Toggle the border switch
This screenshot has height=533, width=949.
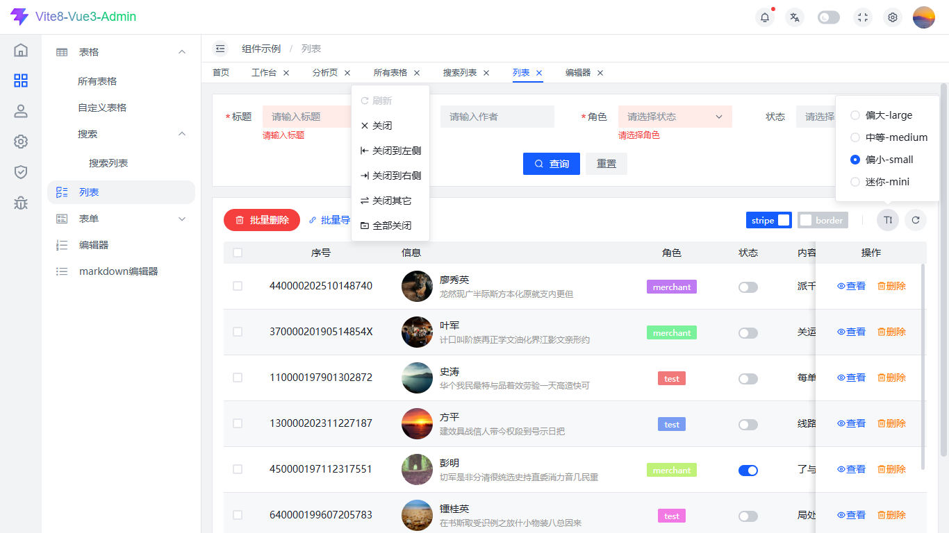point(823,220)
